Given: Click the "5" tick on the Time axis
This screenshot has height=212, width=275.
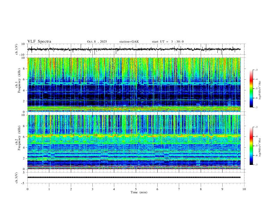Looking at the screenshot, I should pyautogui.click(x=136, y=189).
